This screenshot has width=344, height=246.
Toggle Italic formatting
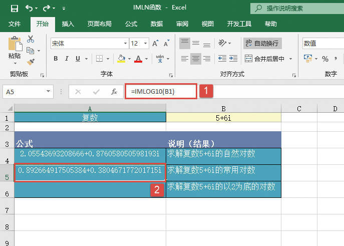point(66,59)
